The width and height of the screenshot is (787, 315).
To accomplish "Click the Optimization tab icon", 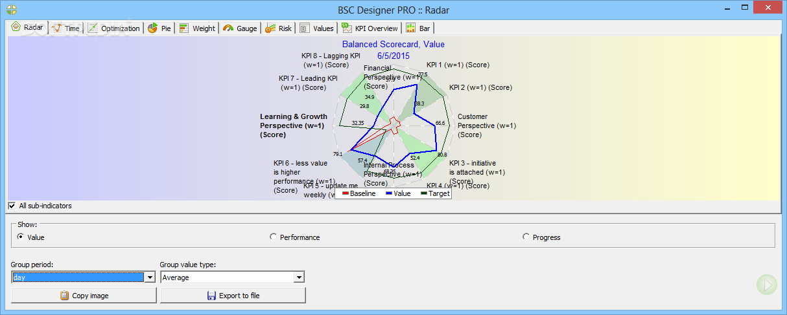I will click(93, 28).
